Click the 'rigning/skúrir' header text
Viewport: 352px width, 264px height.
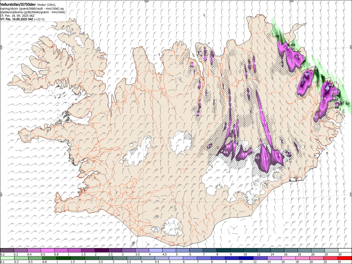click(9, 9)
